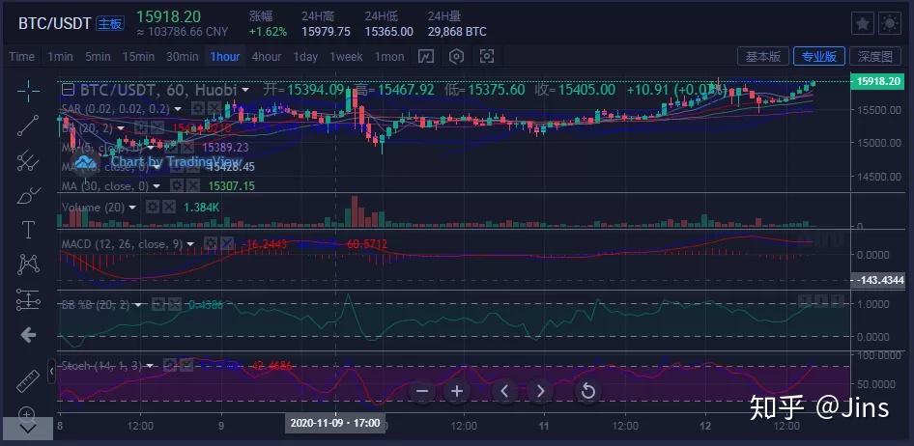Select the pitchfork drawing tool
This screenshot has height=446, width=914.
click(x=28, y=160)
